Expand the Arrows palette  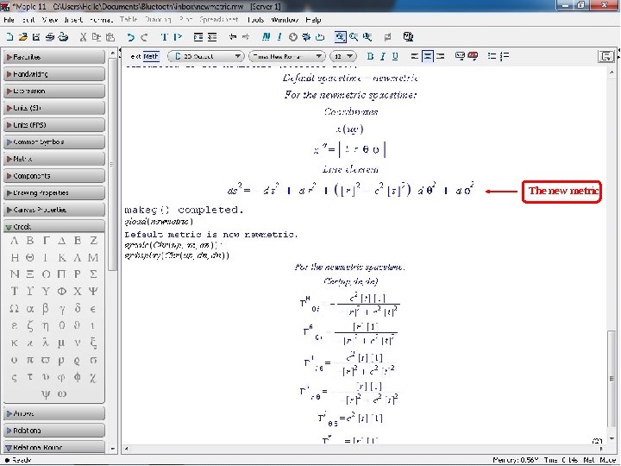pyautogui.click(x=54, y=413)
